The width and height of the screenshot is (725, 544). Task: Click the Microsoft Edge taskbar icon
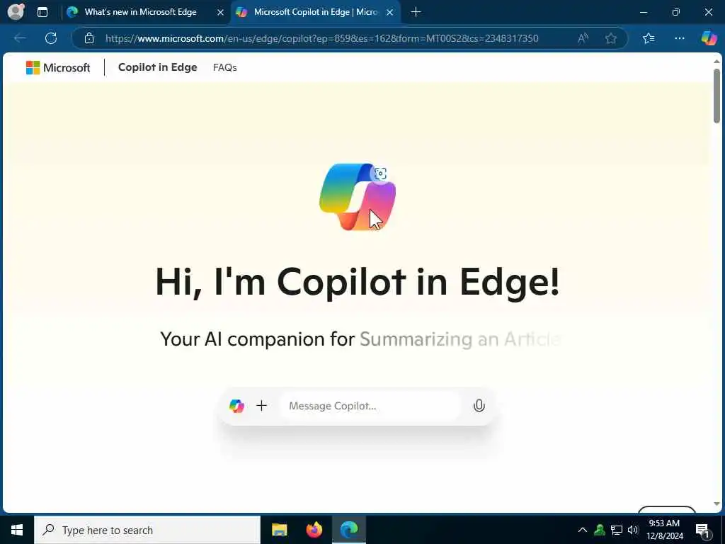click(x=349, y=530)
